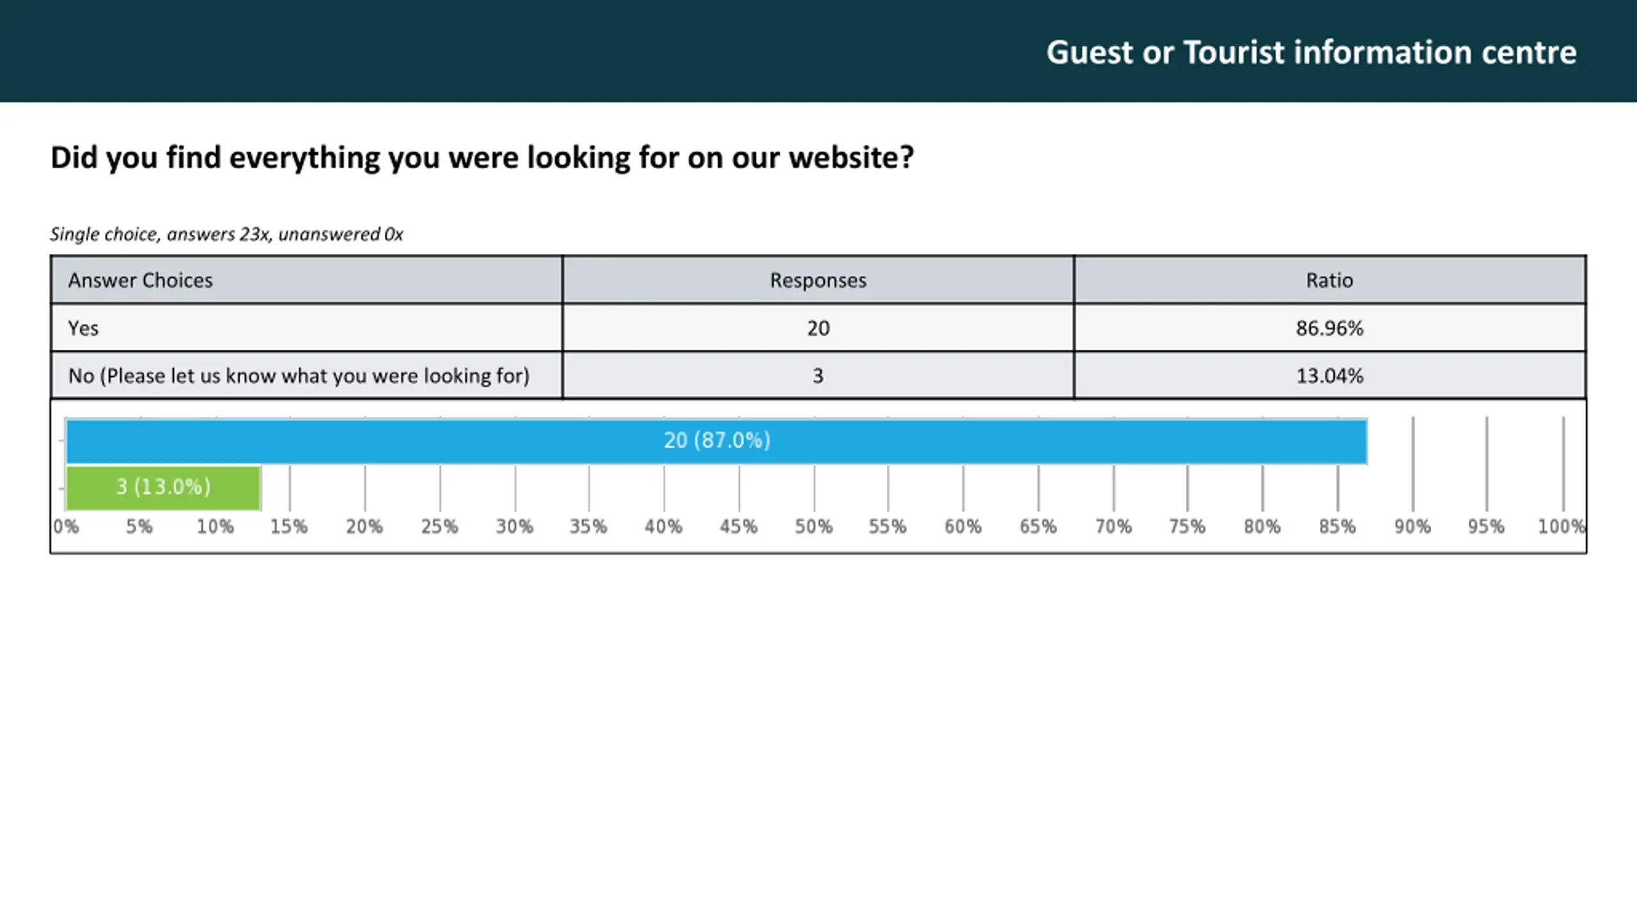Click the 3 responses cell

(x=818, y=375)
